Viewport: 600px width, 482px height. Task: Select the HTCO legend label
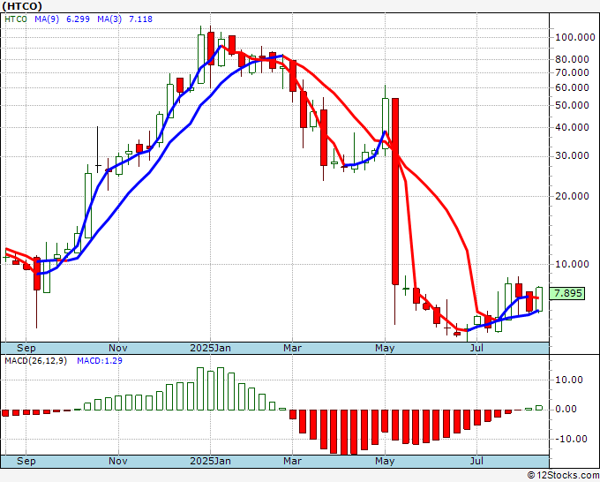point(16,19)
